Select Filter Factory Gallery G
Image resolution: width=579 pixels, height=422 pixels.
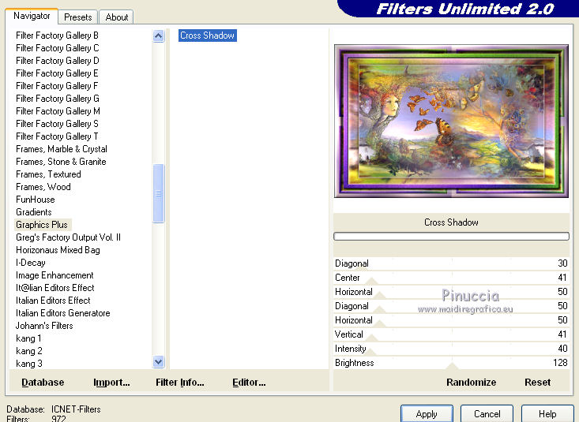tap(58, 99)
